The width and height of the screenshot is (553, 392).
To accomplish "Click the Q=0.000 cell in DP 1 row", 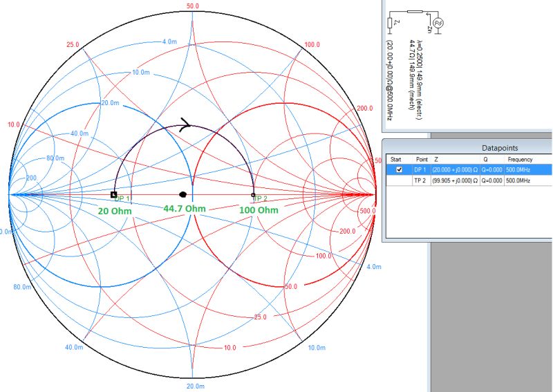I will pyautogui.click(x=491, y=169).
